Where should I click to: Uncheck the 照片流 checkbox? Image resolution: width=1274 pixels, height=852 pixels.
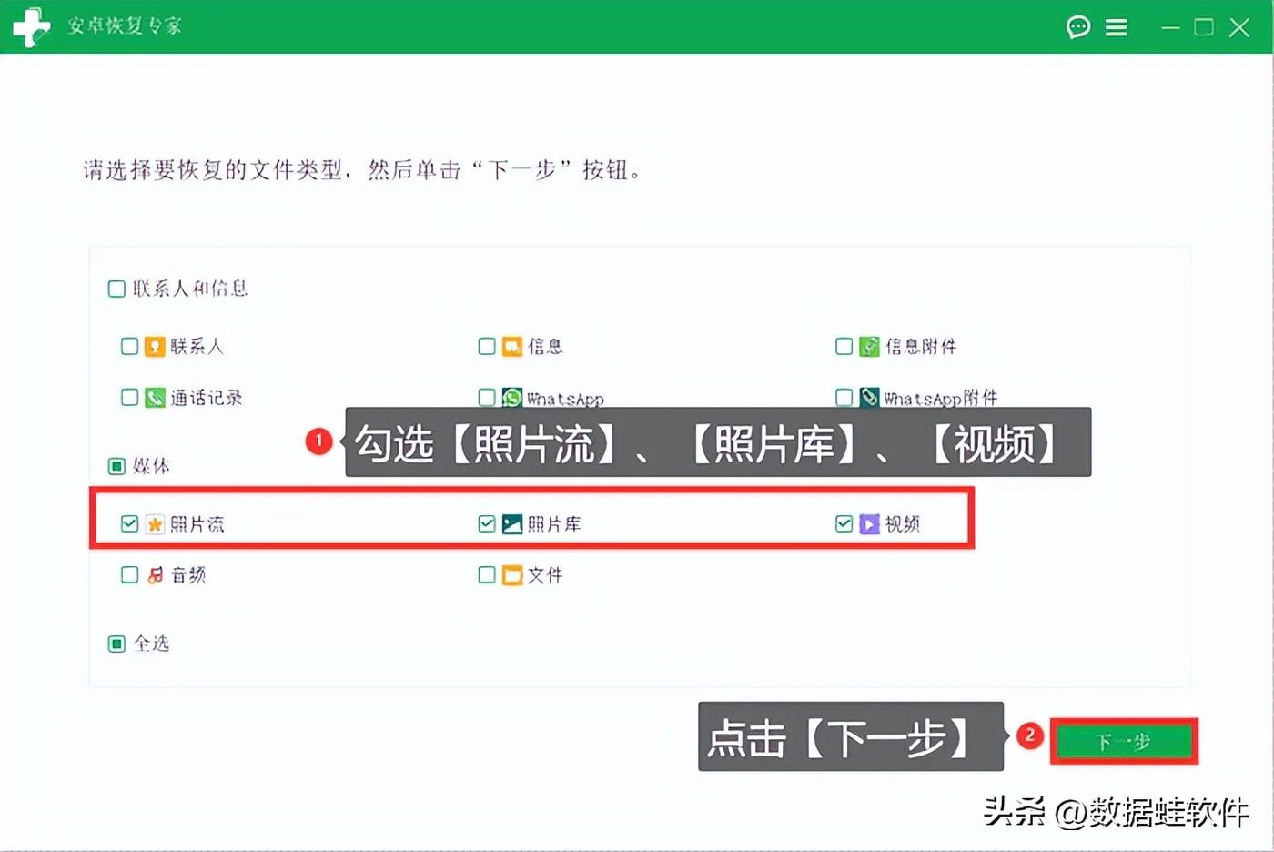(129, 524)
